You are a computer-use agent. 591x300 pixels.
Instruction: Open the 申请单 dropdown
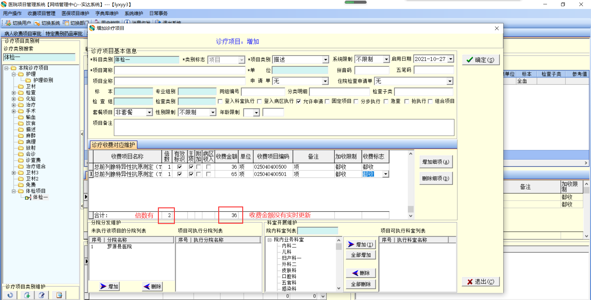325,81
